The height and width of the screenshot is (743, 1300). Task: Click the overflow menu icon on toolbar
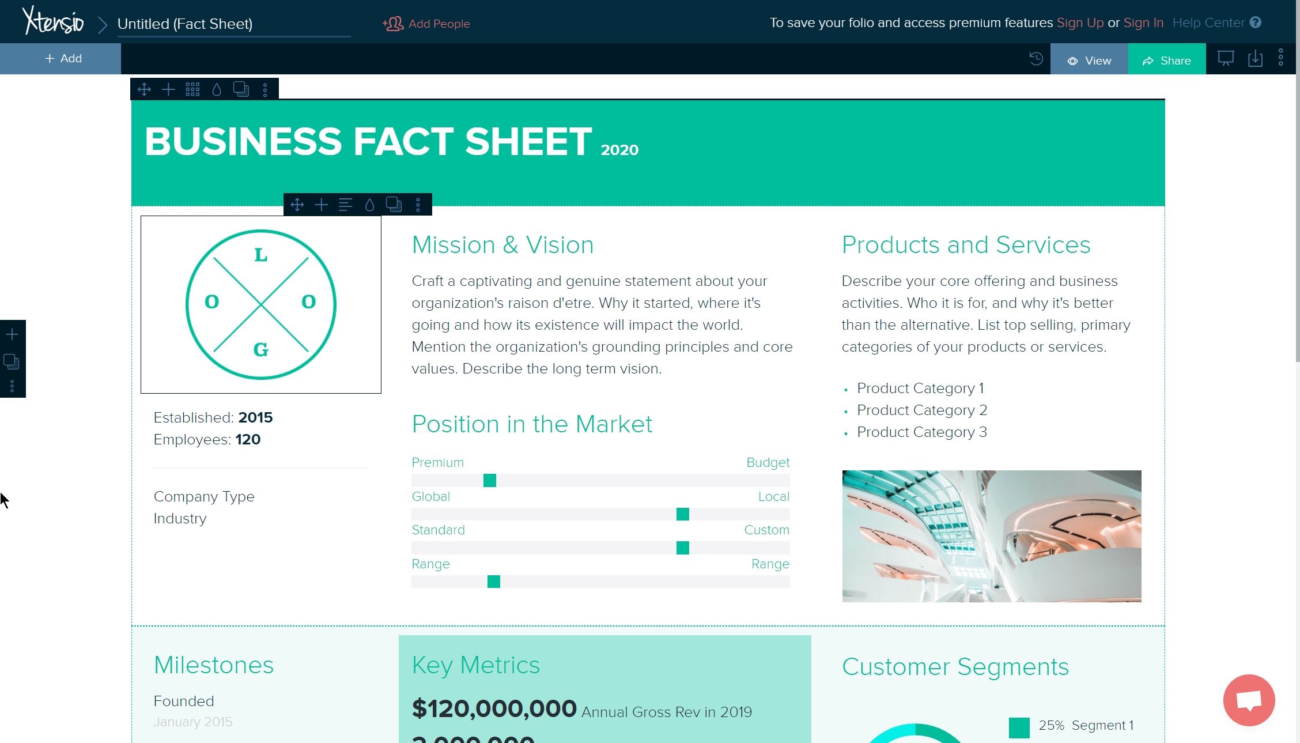click(x=266, y=89)
